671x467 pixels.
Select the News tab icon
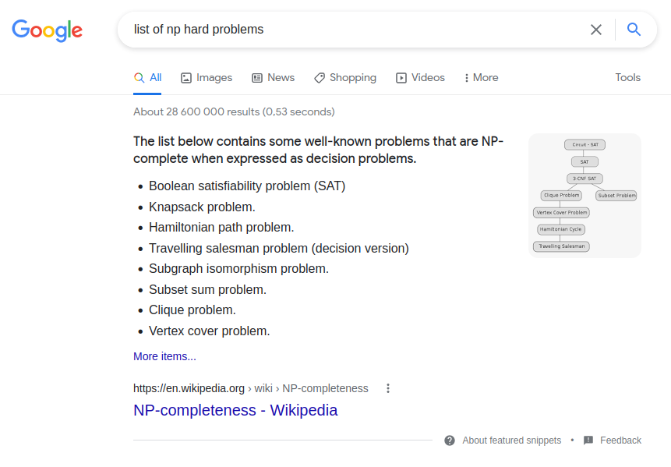pyautogui.click(x=256, y=78)
